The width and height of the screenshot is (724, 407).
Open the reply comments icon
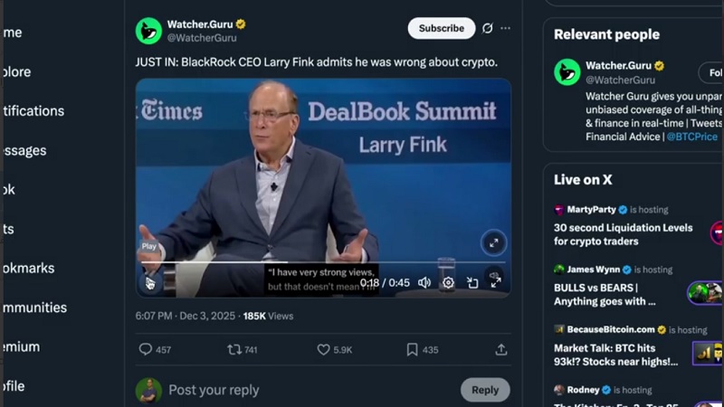point(146,349)
